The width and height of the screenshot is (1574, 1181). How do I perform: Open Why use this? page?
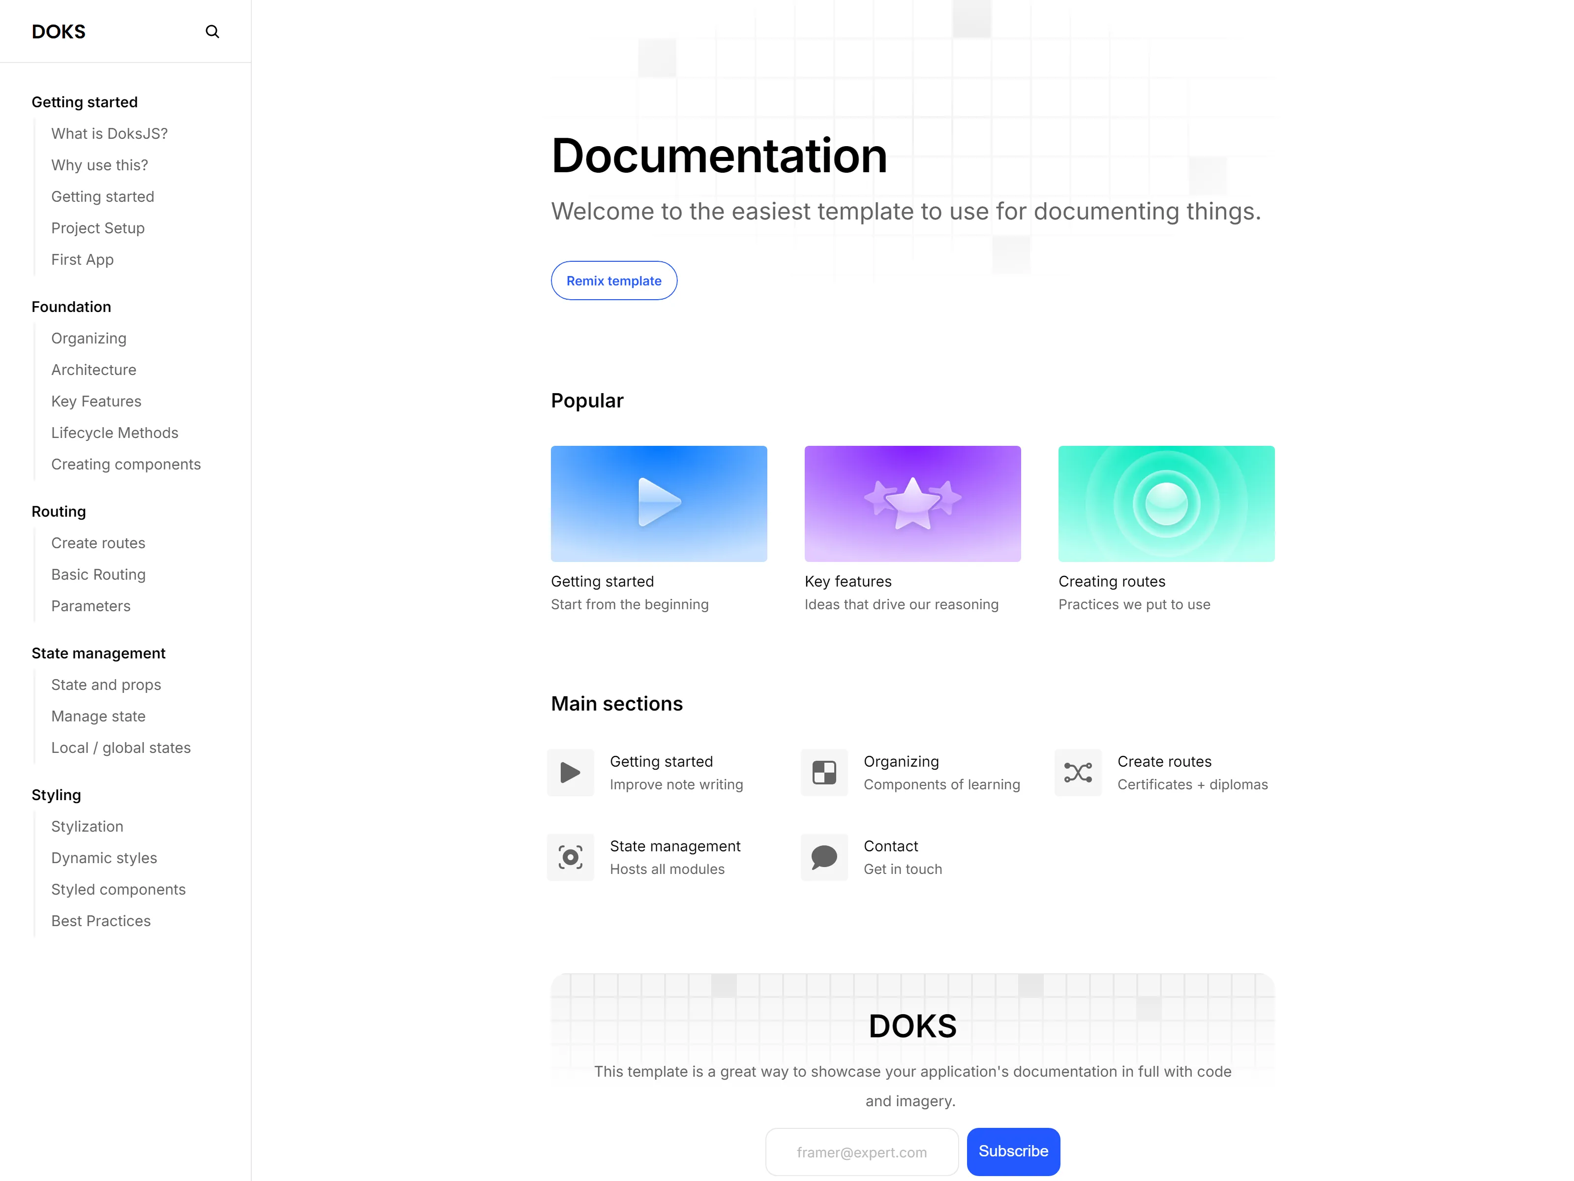(x=100, y=165)
